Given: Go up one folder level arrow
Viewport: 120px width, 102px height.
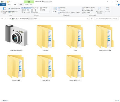Looking at the screenshot, I should [10, 19].
